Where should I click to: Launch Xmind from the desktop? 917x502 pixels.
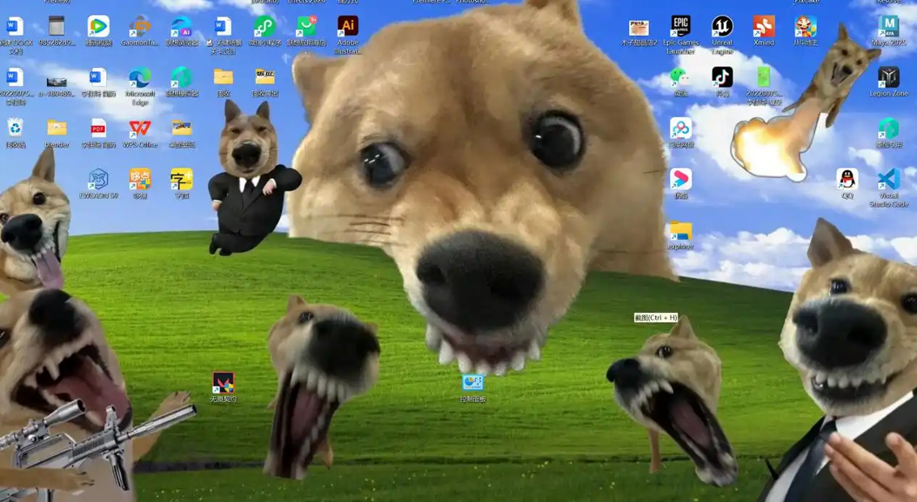pyautogui.click(x=764, y=26)
